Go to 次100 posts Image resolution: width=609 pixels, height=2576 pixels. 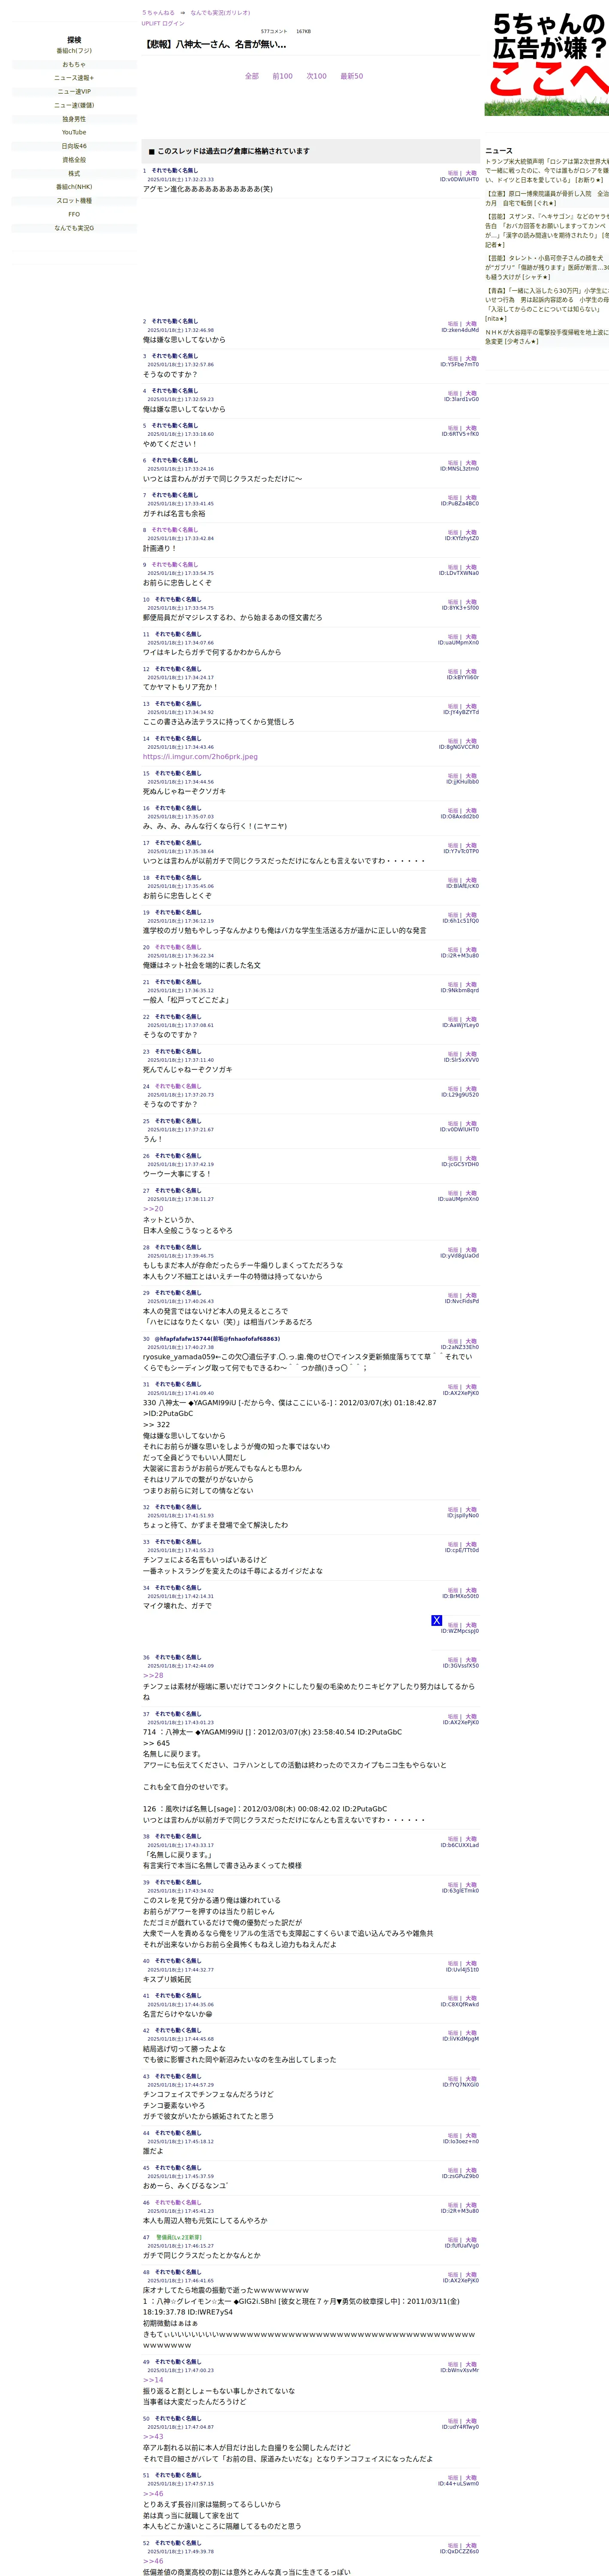pyautogui.click(x=317, y=76)
